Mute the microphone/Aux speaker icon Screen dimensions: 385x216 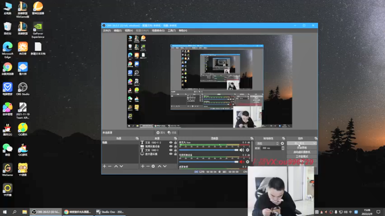click(x=242, y=150)
